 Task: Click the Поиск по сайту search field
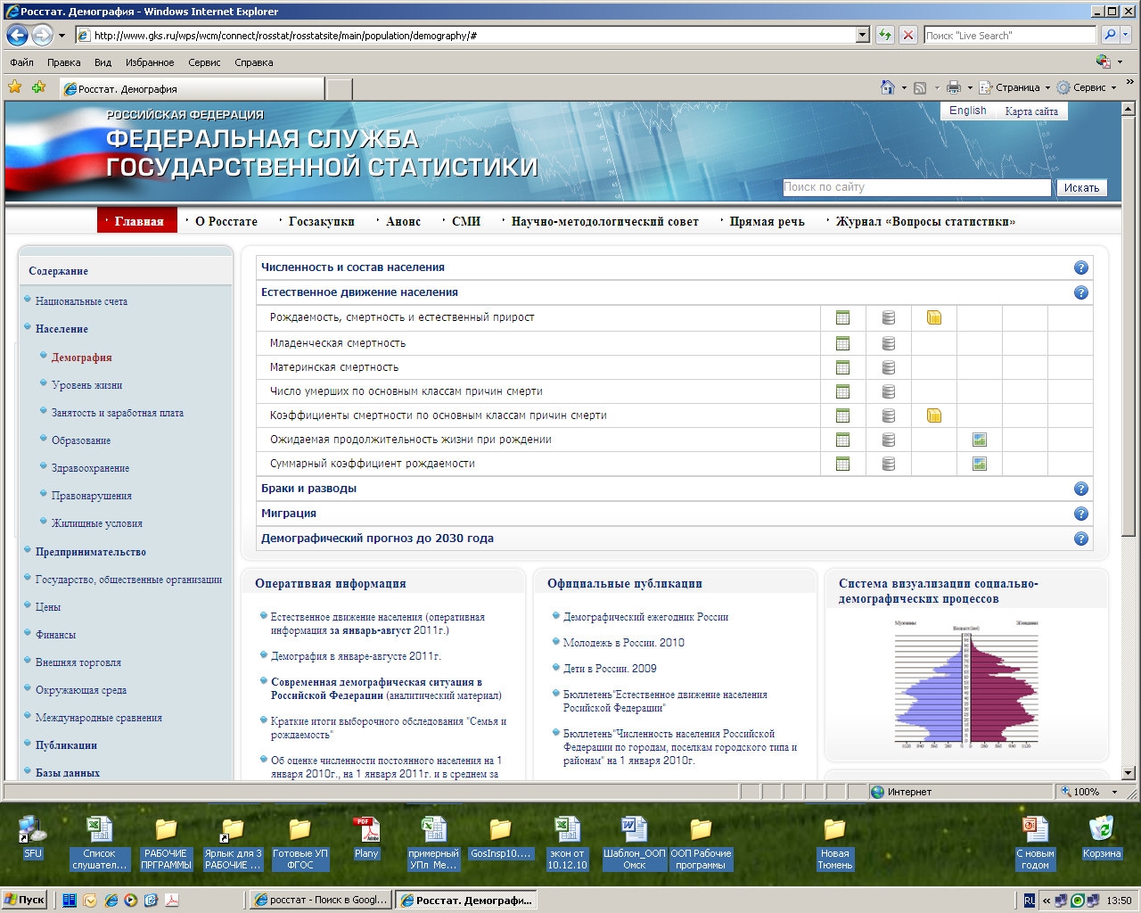click(x=917, y=187)
